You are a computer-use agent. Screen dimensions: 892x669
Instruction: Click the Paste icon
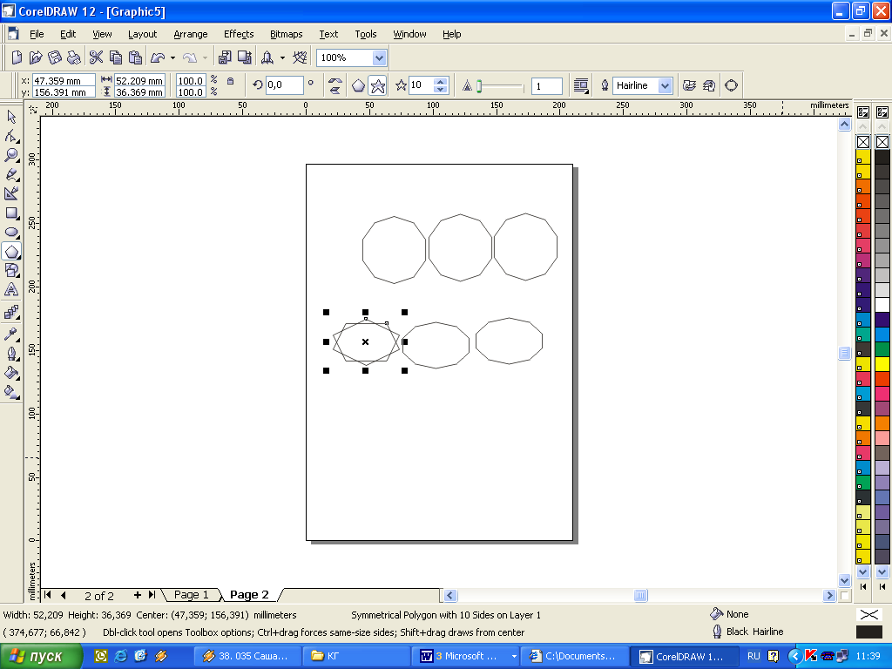click(x=135, y=57)
